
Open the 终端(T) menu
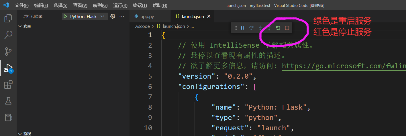tap(140, 5)
